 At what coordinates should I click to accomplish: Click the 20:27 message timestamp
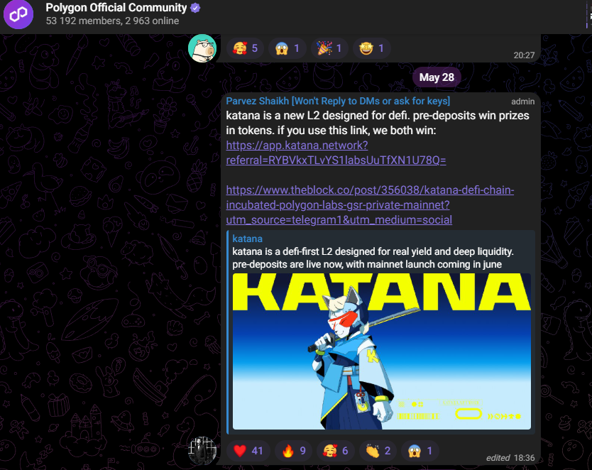click(x=524, y=55)
